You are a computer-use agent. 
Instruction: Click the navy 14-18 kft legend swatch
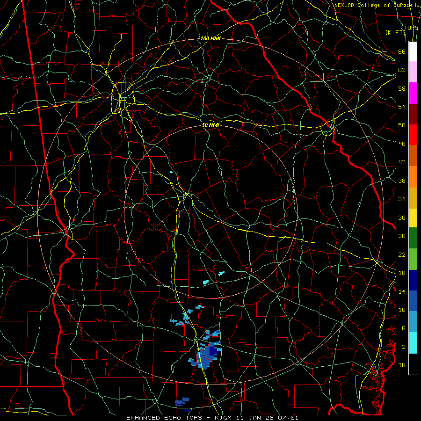click(413, 280)
